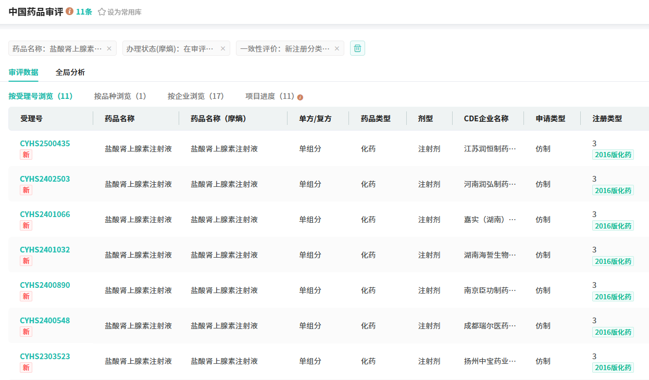Image resolution: width=649 pixels, height=380 pixels.
Task: Click the info icon next to 项目进度
Action: (x=300, y=97)
